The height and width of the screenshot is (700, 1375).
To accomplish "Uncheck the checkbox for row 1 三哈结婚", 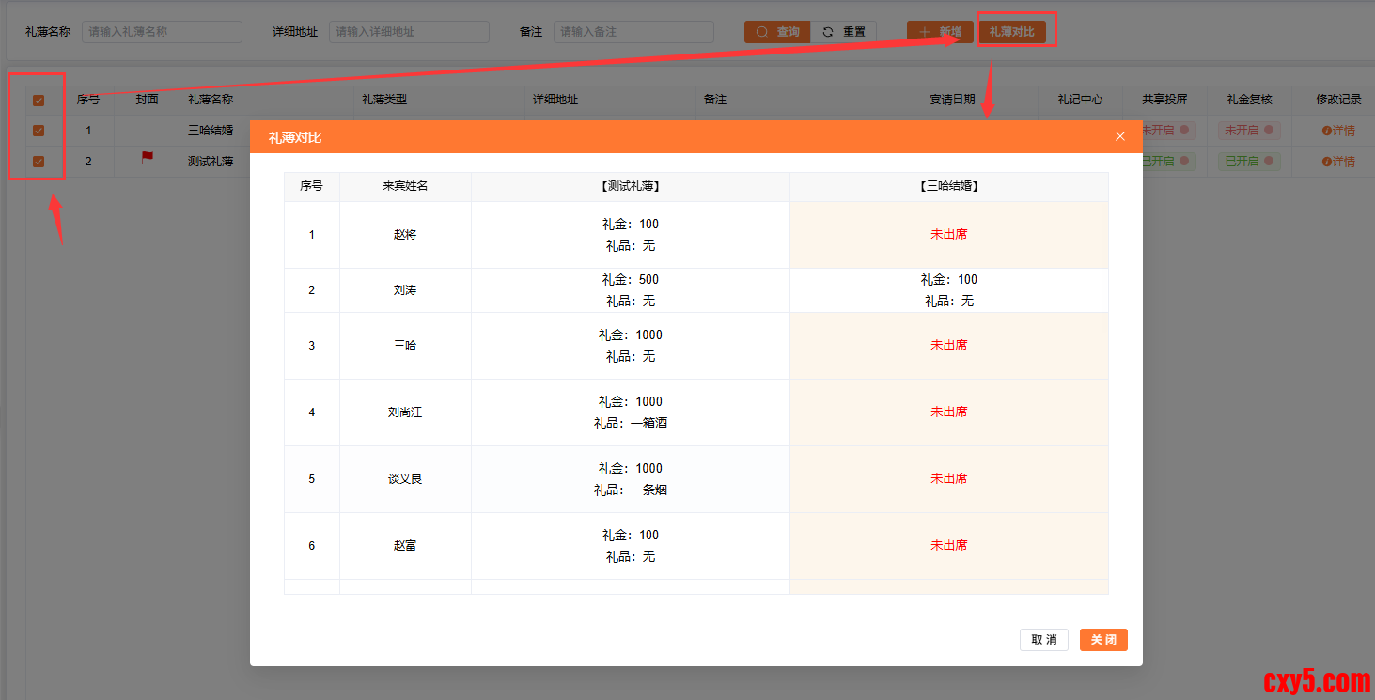I will [x=39, y=131].
